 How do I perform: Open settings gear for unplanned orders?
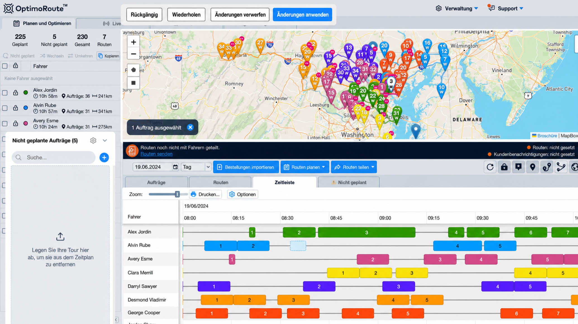click(93, 141)
